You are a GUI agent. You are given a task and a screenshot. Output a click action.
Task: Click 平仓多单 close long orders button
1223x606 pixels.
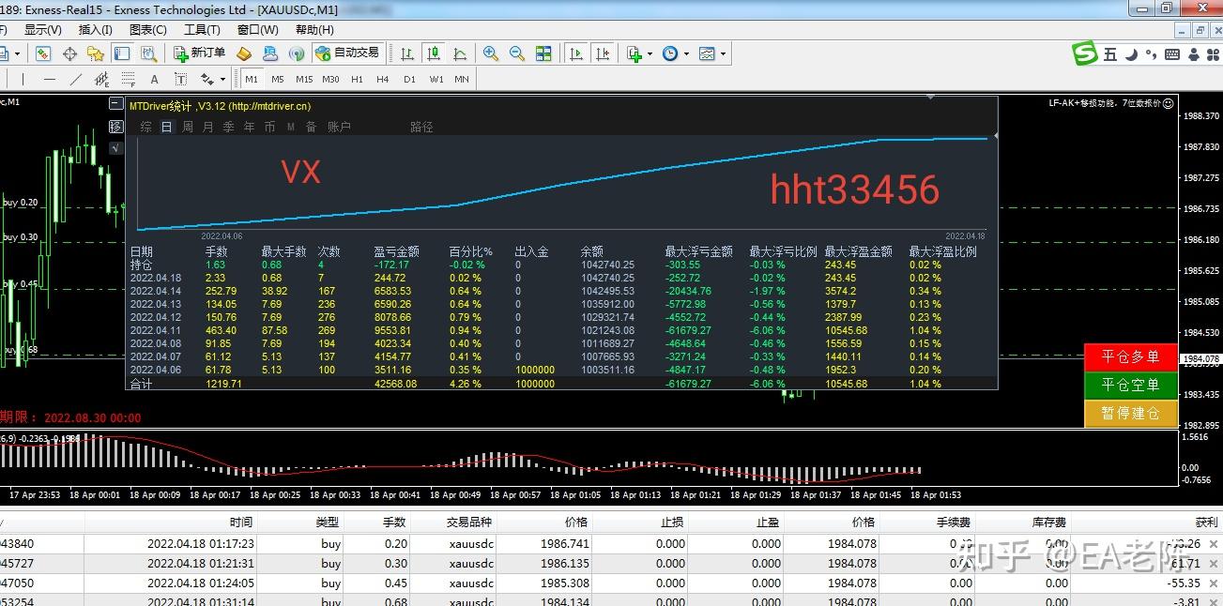pyautogui.click(x=1130, y=357)
